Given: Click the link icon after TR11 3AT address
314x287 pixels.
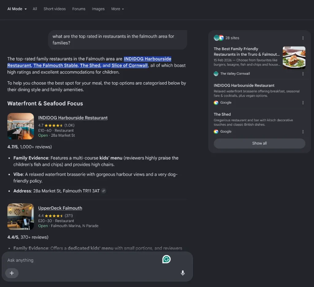Looking at the screenshot, I should pos(104,191).
